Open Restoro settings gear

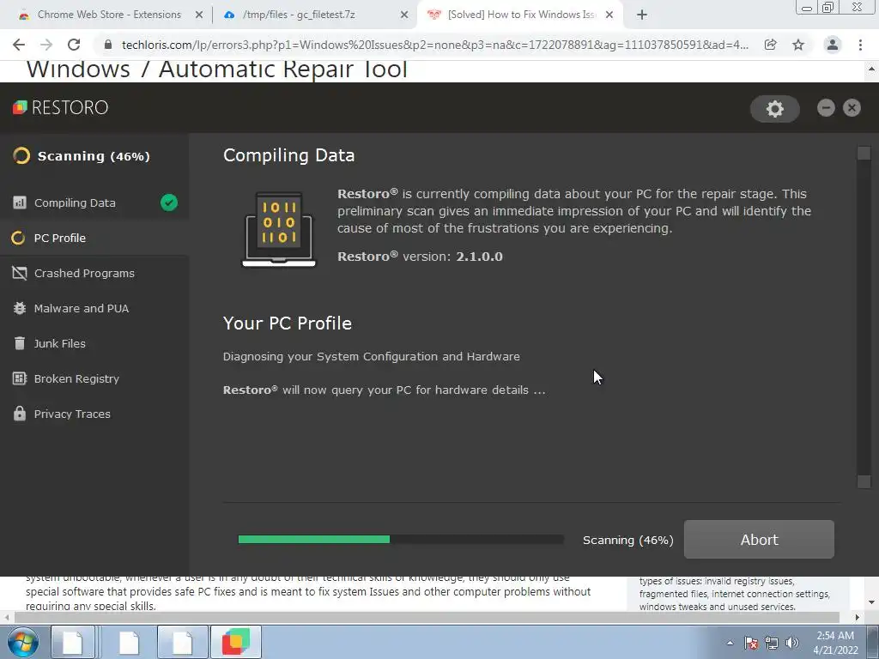tap(775, 109)
